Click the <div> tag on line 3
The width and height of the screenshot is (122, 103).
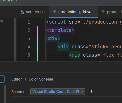pos(53,38)
